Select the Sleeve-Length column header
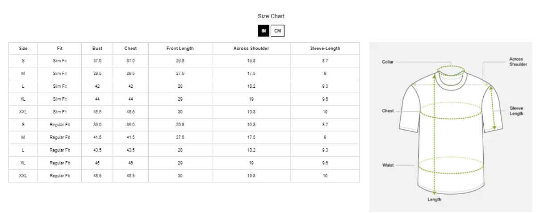Screen dimensions: 536x213 325,48
